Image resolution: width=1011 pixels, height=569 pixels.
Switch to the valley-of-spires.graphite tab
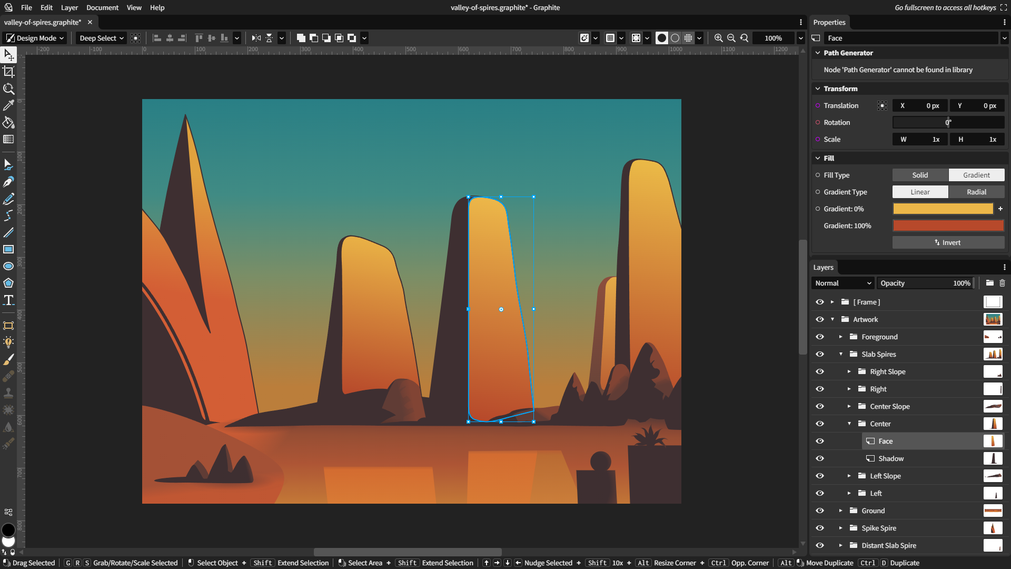coord(42,22)
